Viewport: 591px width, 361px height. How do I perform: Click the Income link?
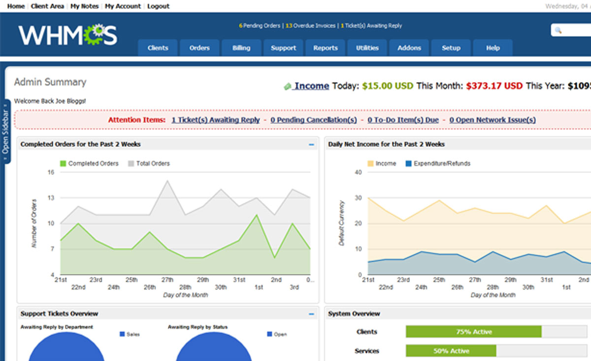point(311,86)
